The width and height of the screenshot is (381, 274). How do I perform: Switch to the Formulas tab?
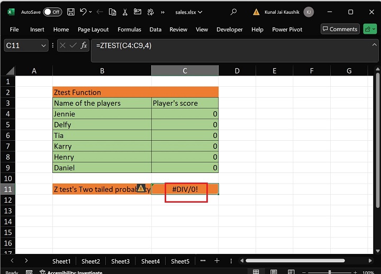coord(129,30)
